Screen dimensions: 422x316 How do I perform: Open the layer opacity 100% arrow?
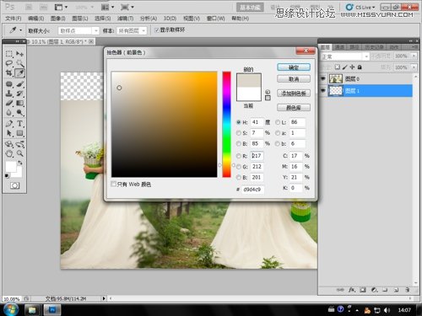pos(414,56)
